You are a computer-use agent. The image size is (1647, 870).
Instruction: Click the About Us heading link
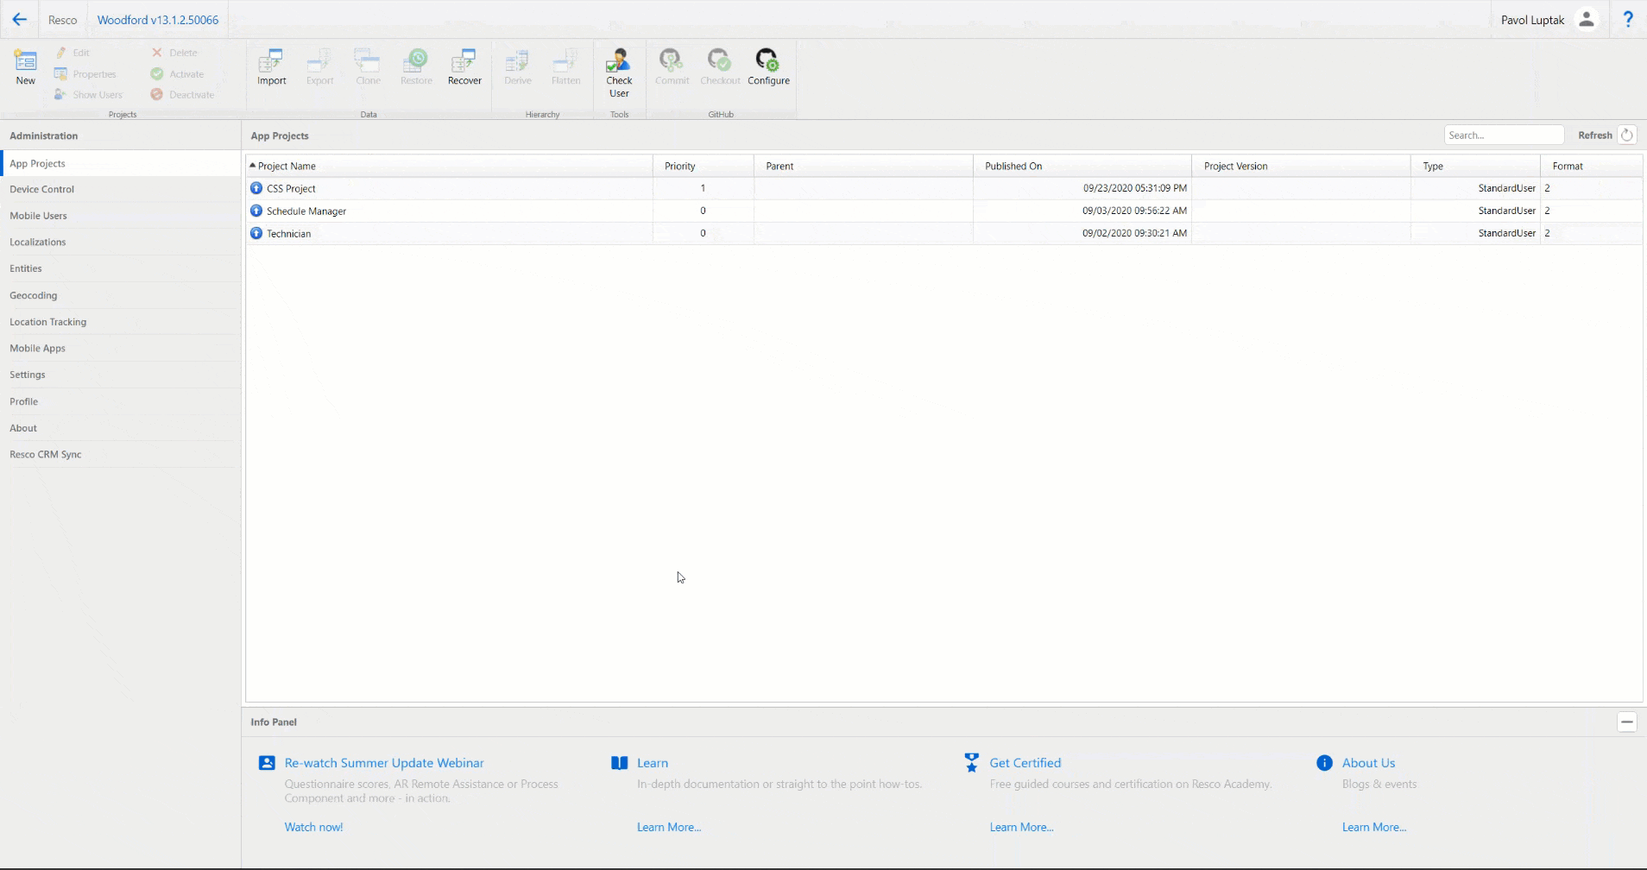pyautogui.click(x=1368, y=763)
